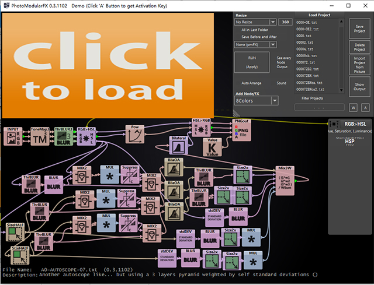Click the project list scroll-up arrow

tap(341, 22)
